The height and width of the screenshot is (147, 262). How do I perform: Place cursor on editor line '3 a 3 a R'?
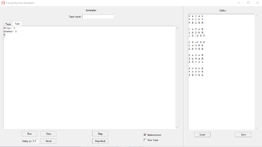196,55
